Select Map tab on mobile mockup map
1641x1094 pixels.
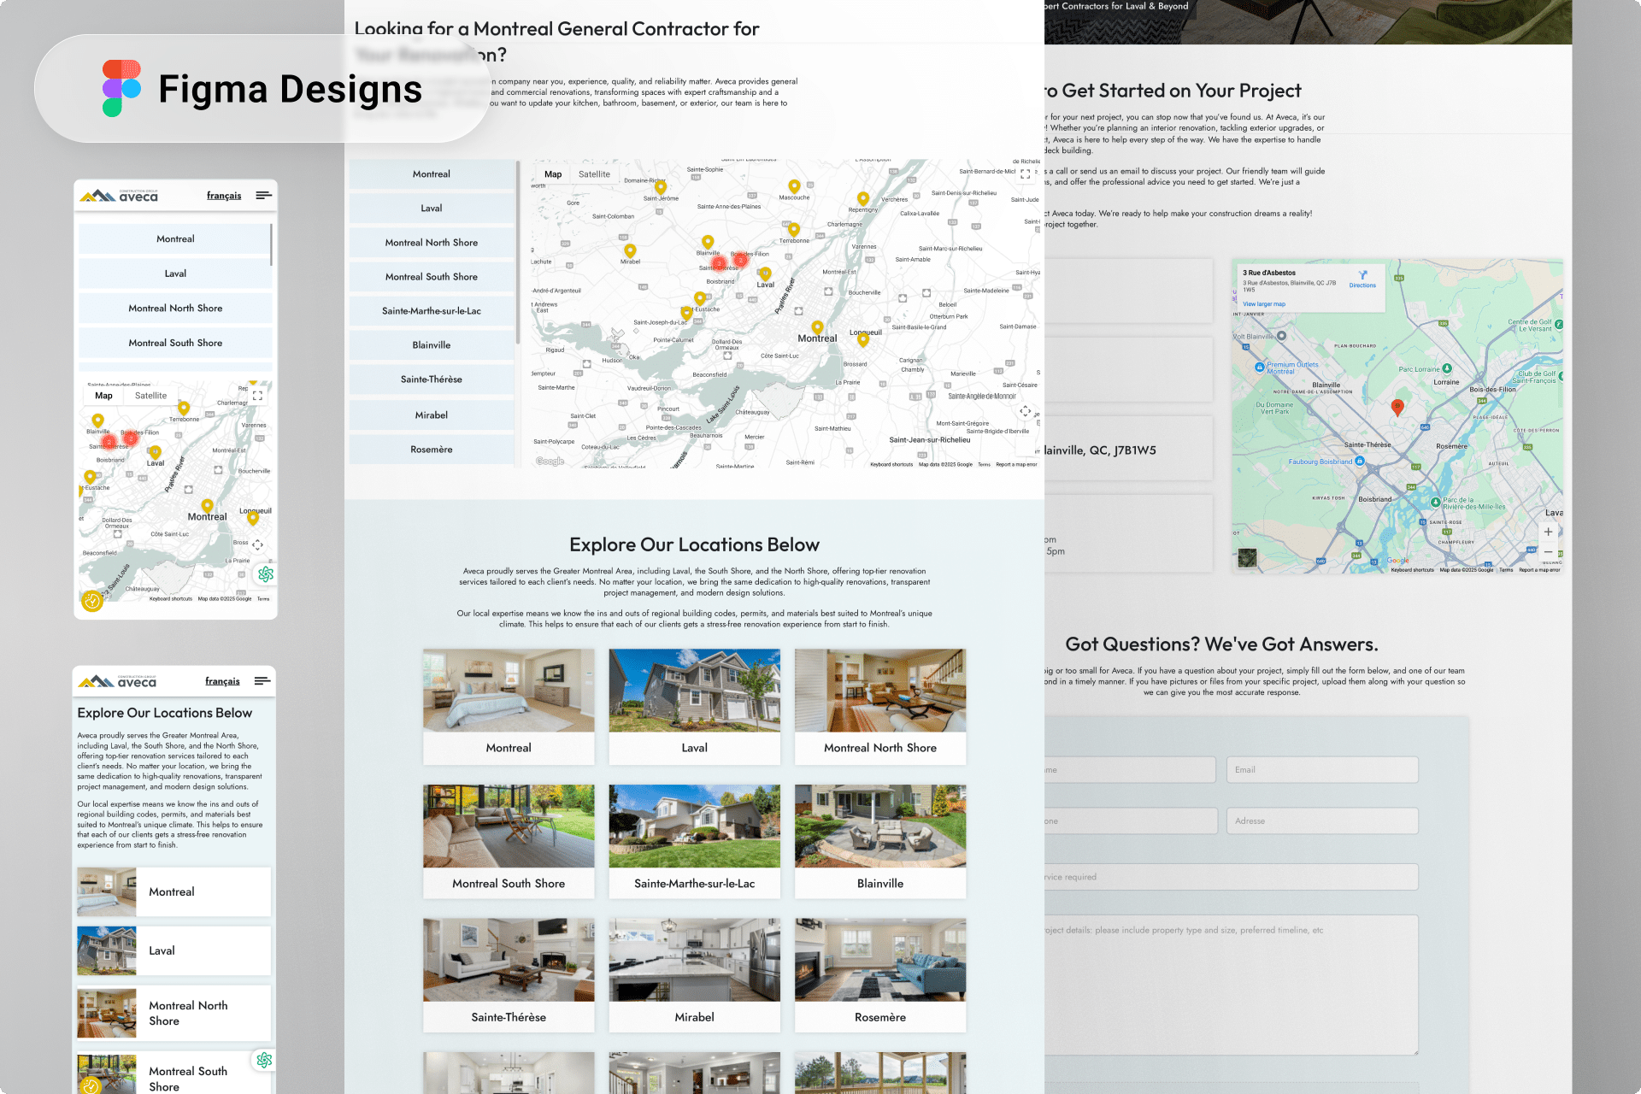103,396
